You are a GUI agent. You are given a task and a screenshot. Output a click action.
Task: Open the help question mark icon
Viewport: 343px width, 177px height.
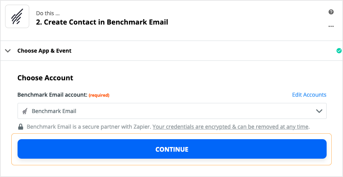(331, 12)
